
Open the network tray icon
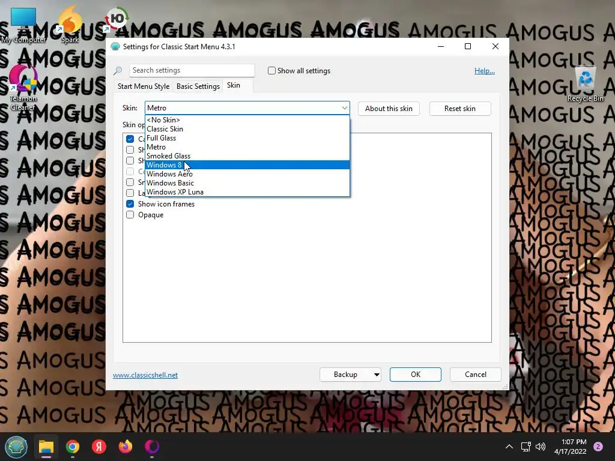tap(526, 447)
